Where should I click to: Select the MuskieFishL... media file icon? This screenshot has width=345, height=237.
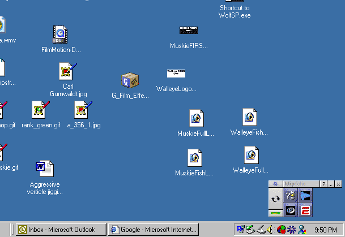pyautogui.click(x=194, y=158)
